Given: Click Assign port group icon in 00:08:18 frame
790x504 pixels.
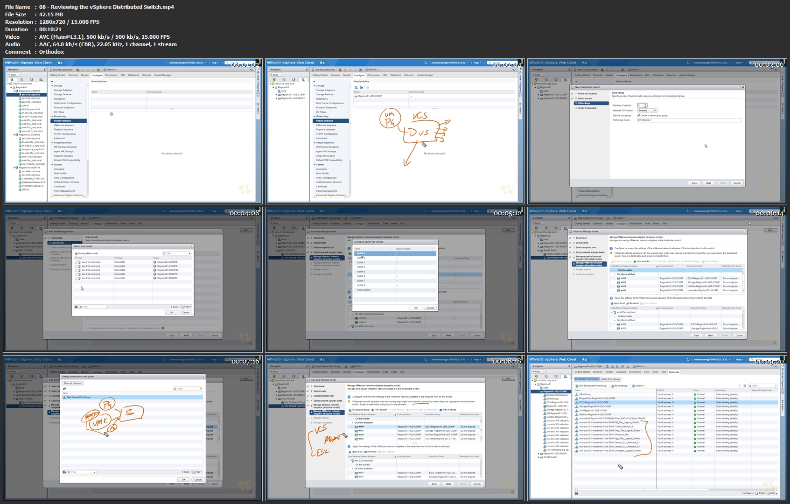Looking at the screenshot, I should click(350, 410).
